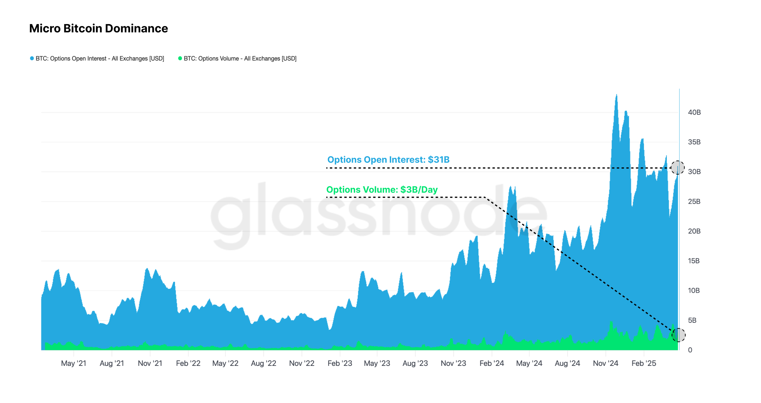Toggle BTC Options Volume legend label
This screenshot has height=403, width=761.
click(x=240, y=58)
